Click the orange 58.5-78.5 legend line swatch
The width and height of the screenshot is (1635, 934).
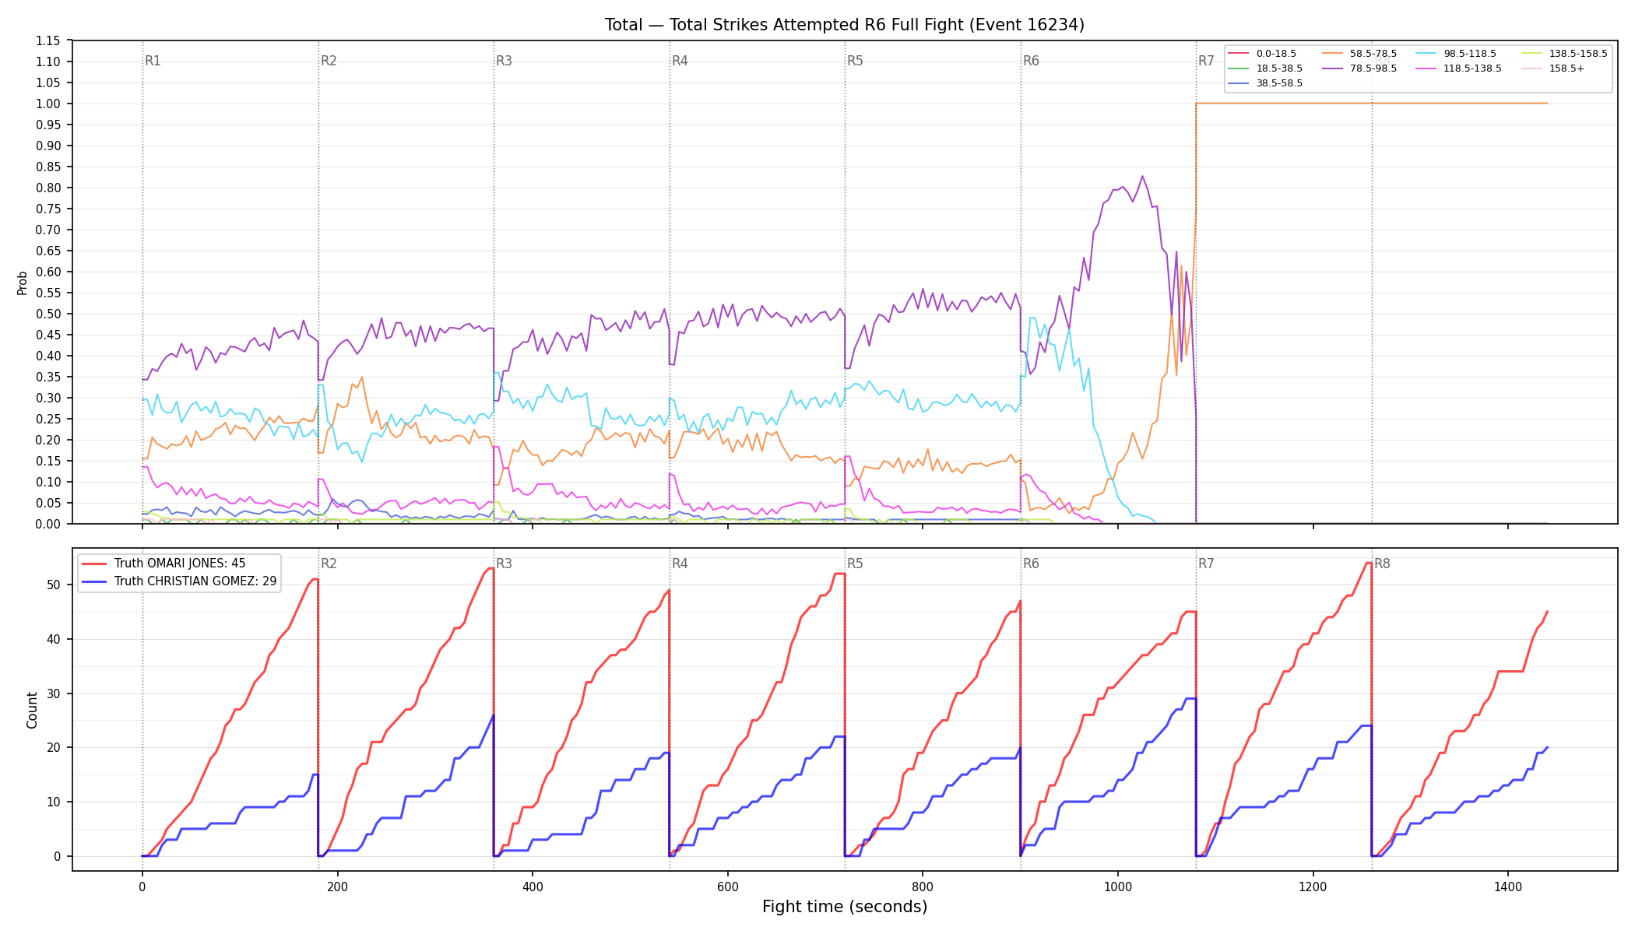click(x=1333, y=54)
